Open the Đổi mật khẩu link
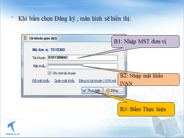The width and height of the screenshot is (184, 138). click(41, 81)
